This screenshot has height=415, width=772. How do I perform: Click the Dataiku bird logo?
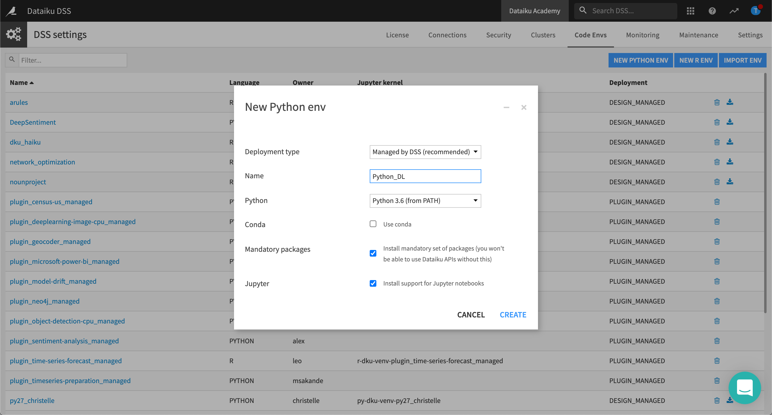[x=11, y=11]
